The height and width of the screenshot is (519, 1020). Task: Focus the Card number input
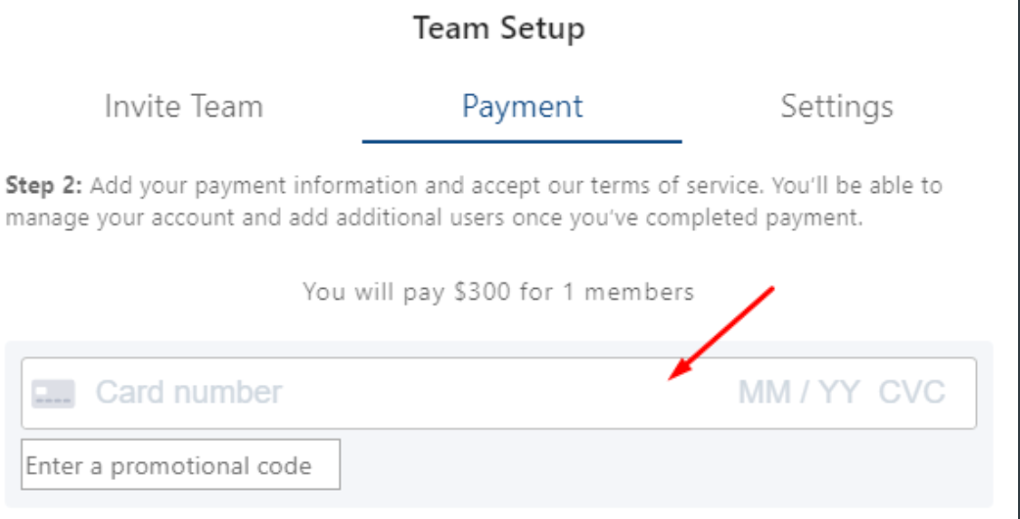(189, 392)
